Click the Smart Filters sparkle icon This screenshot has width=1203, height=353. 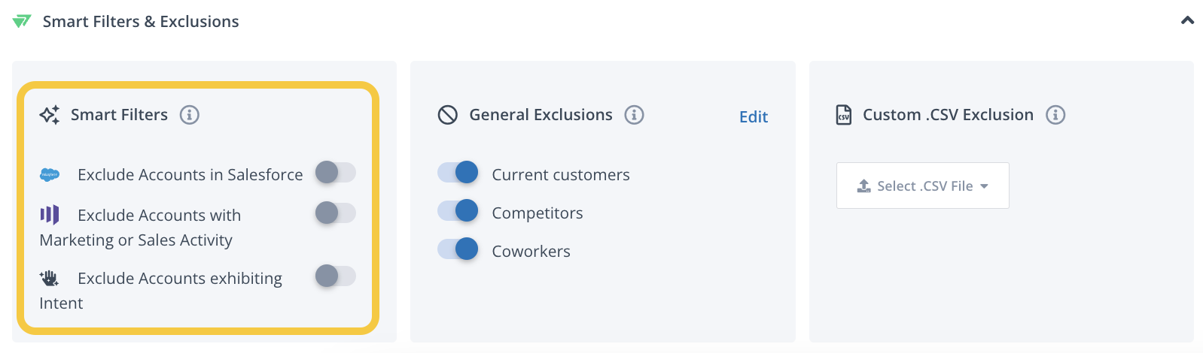(50, 115)
